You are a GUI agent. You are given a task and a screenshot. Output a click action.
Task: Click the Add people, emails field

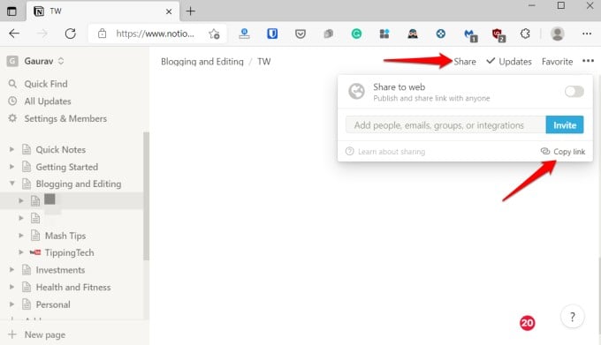(x=445, y=125)
